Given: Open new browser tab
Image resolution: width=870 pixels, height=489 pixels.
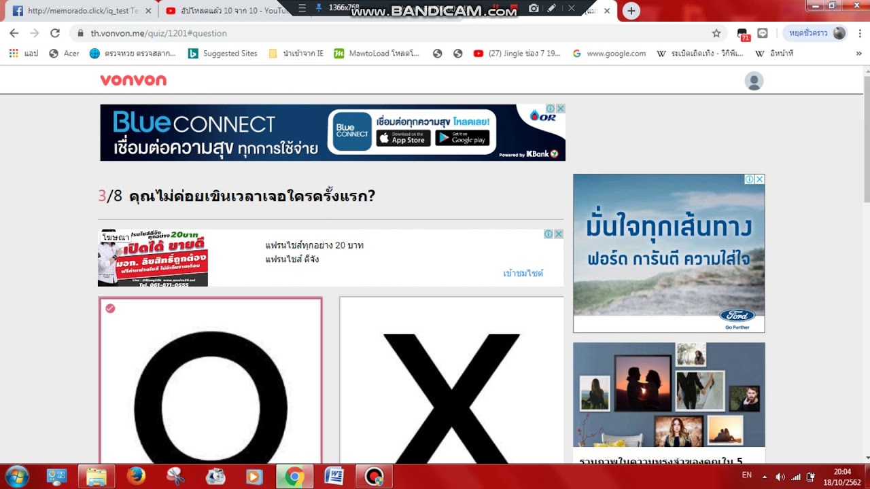Looking at the screenshot, I should pyautogui.click(x=631, y=10).
